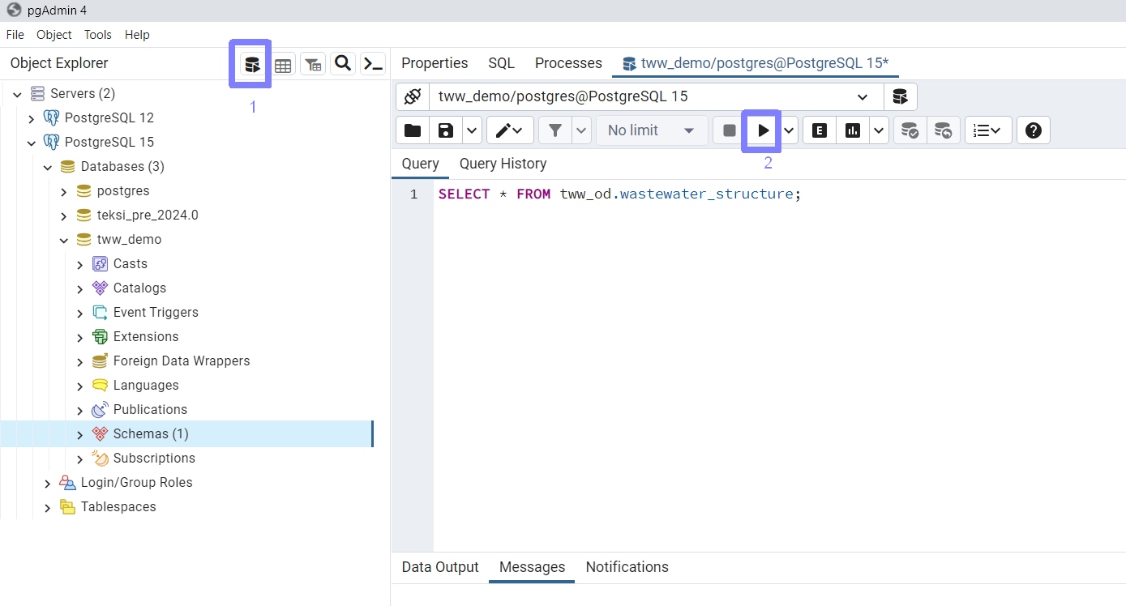This screenshot has height=606, width=1126.
Task: Execute the query with play button
Action: pyautogui.click(x=763, y=130)
